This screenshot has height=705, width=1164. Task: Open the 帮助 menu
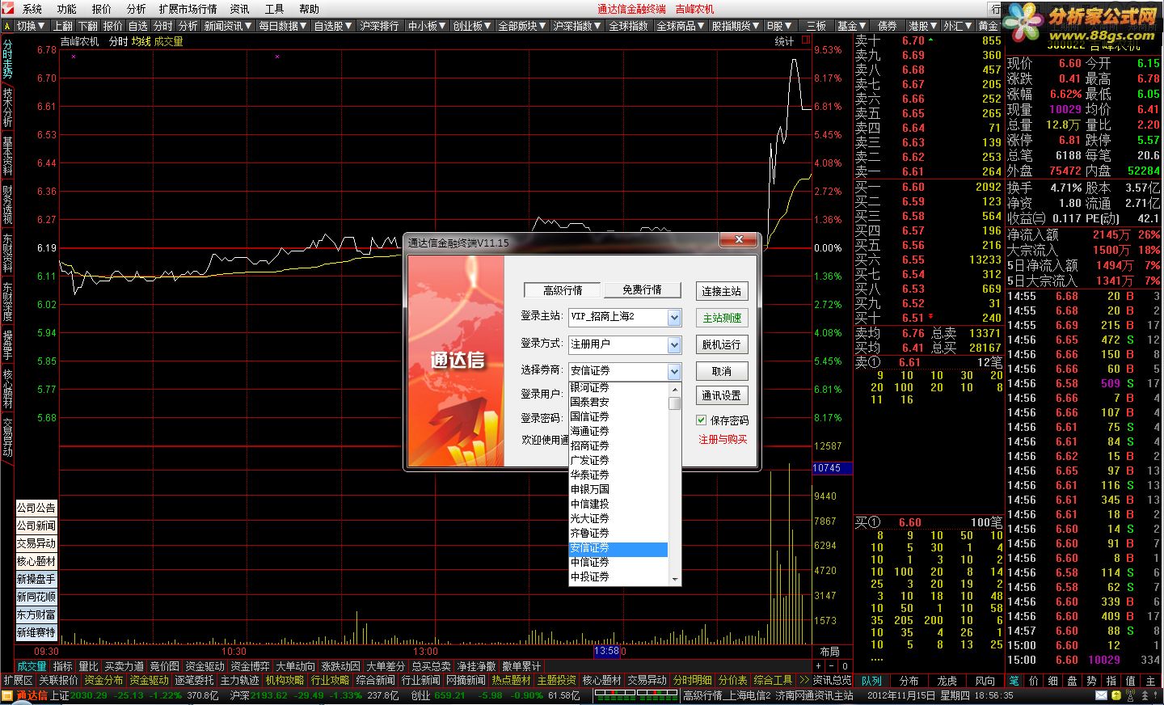309,9
